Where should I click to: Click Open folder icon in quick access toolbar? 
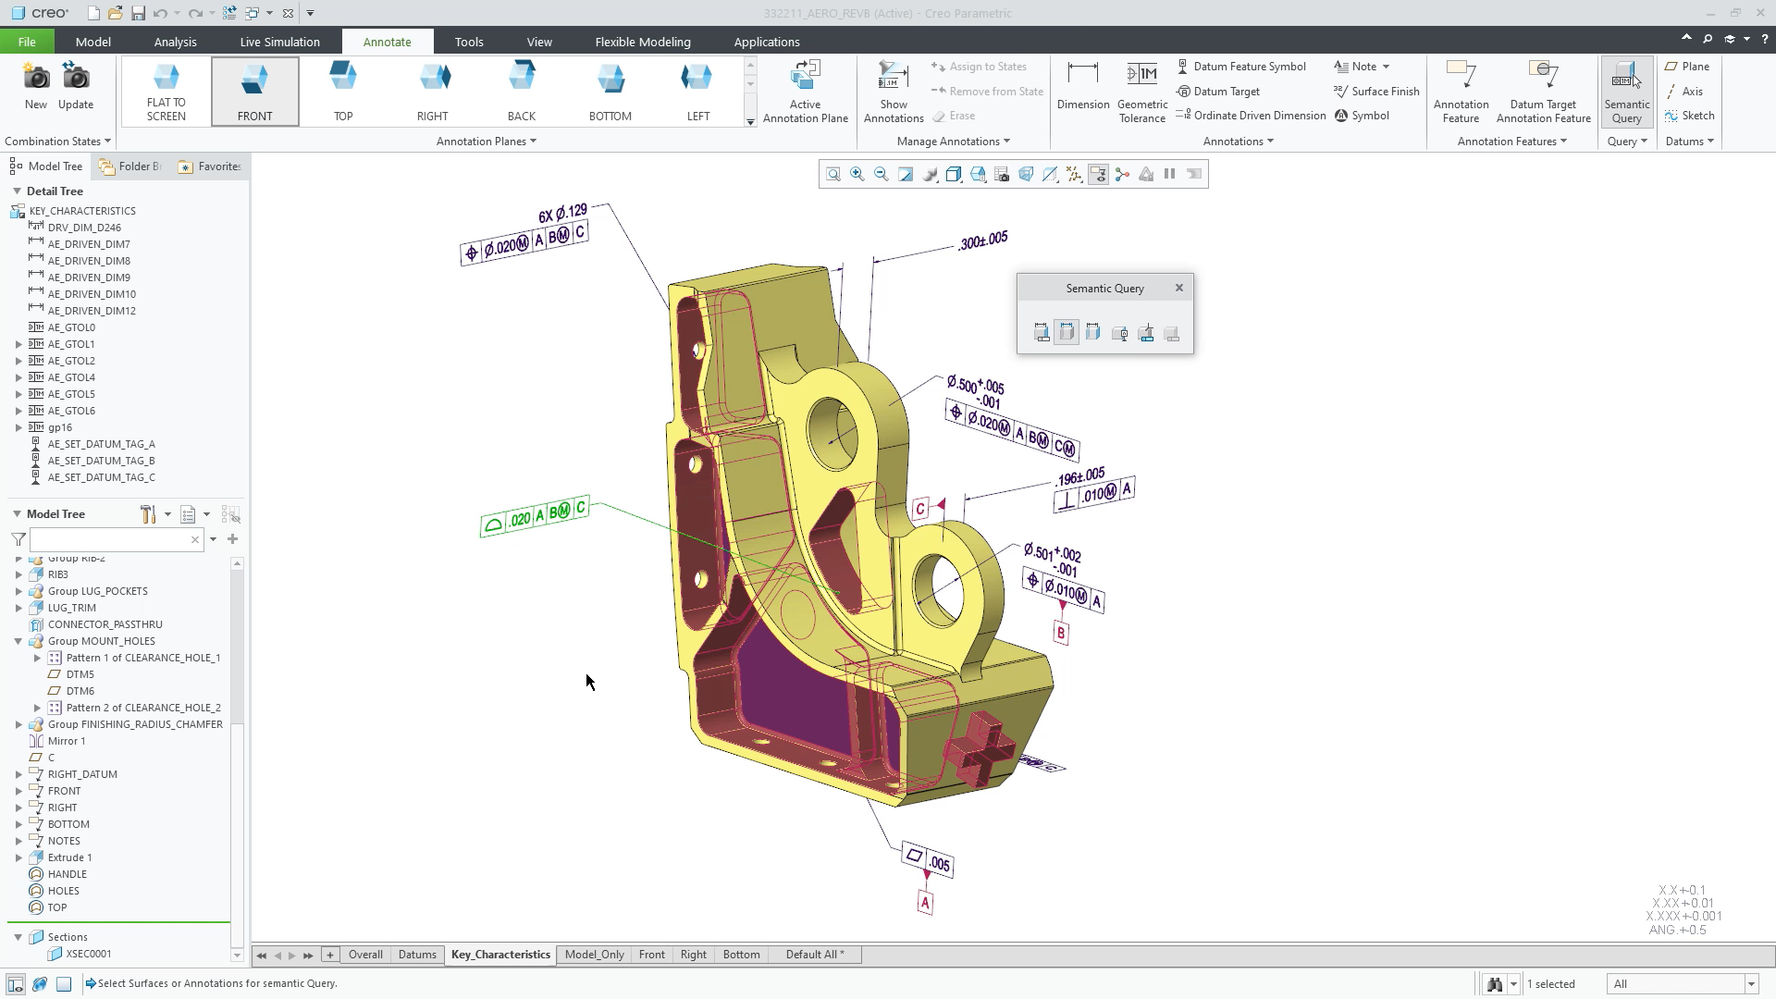[115, 13]
